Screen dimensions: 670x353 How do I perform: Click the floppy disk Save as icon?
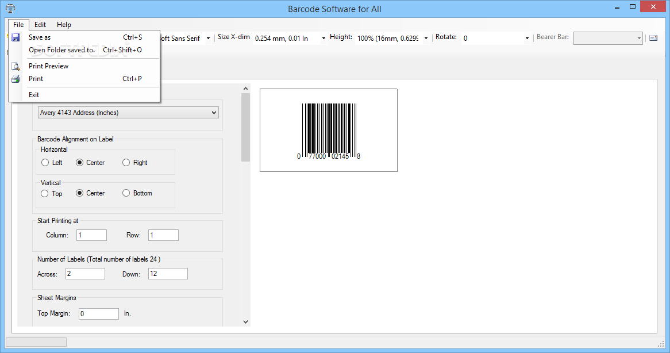tap(16, 37)
